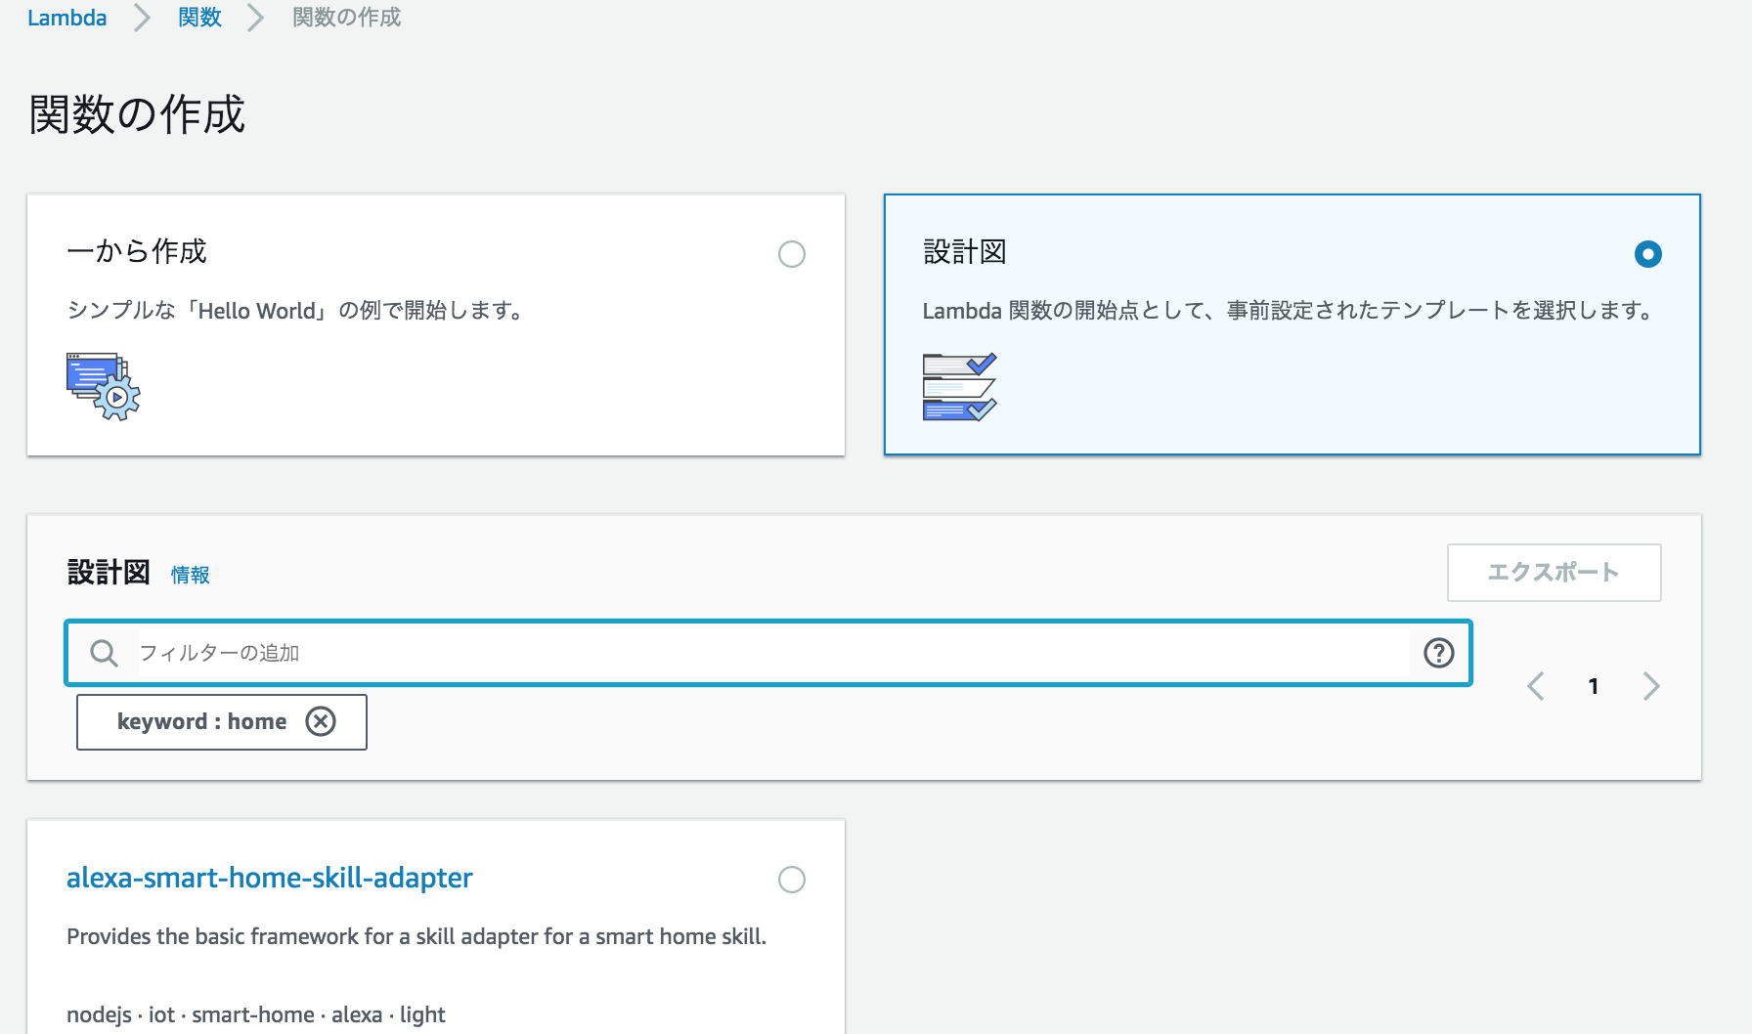1752x1034 pixels.
Task: Click the エクスポート button
Action: tap(1554, 572)
